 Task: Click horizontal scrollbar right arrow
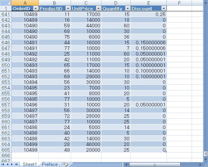(x=200, y=165)
